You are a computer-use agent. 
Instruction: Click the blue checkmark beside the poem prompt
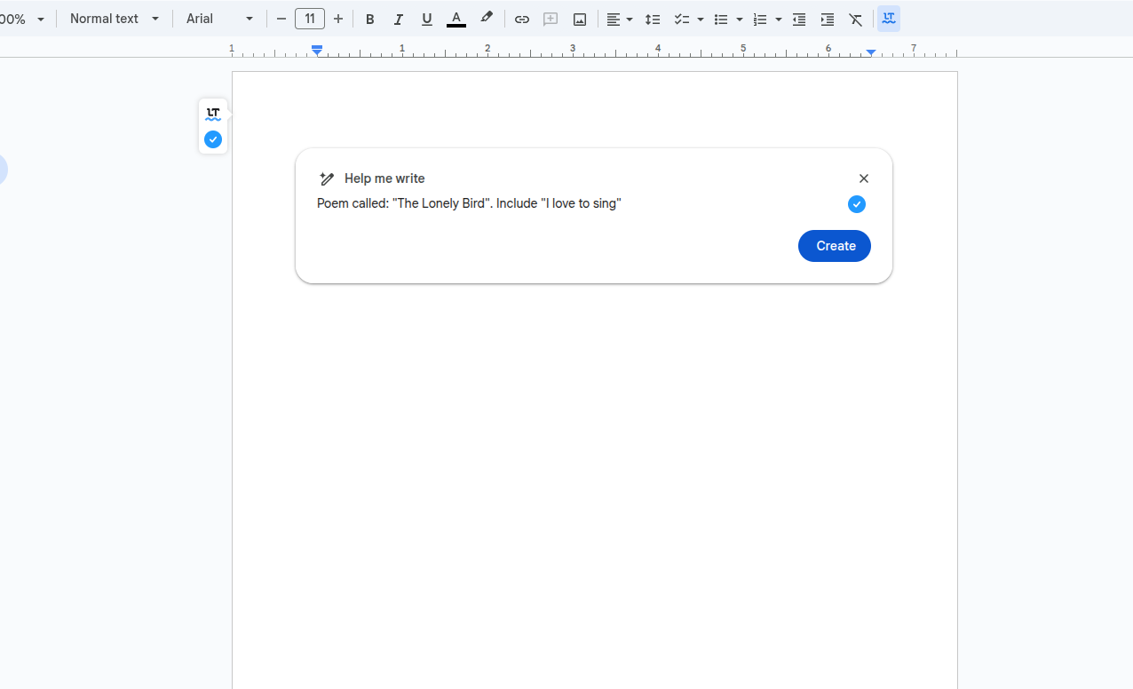point(856,204)
